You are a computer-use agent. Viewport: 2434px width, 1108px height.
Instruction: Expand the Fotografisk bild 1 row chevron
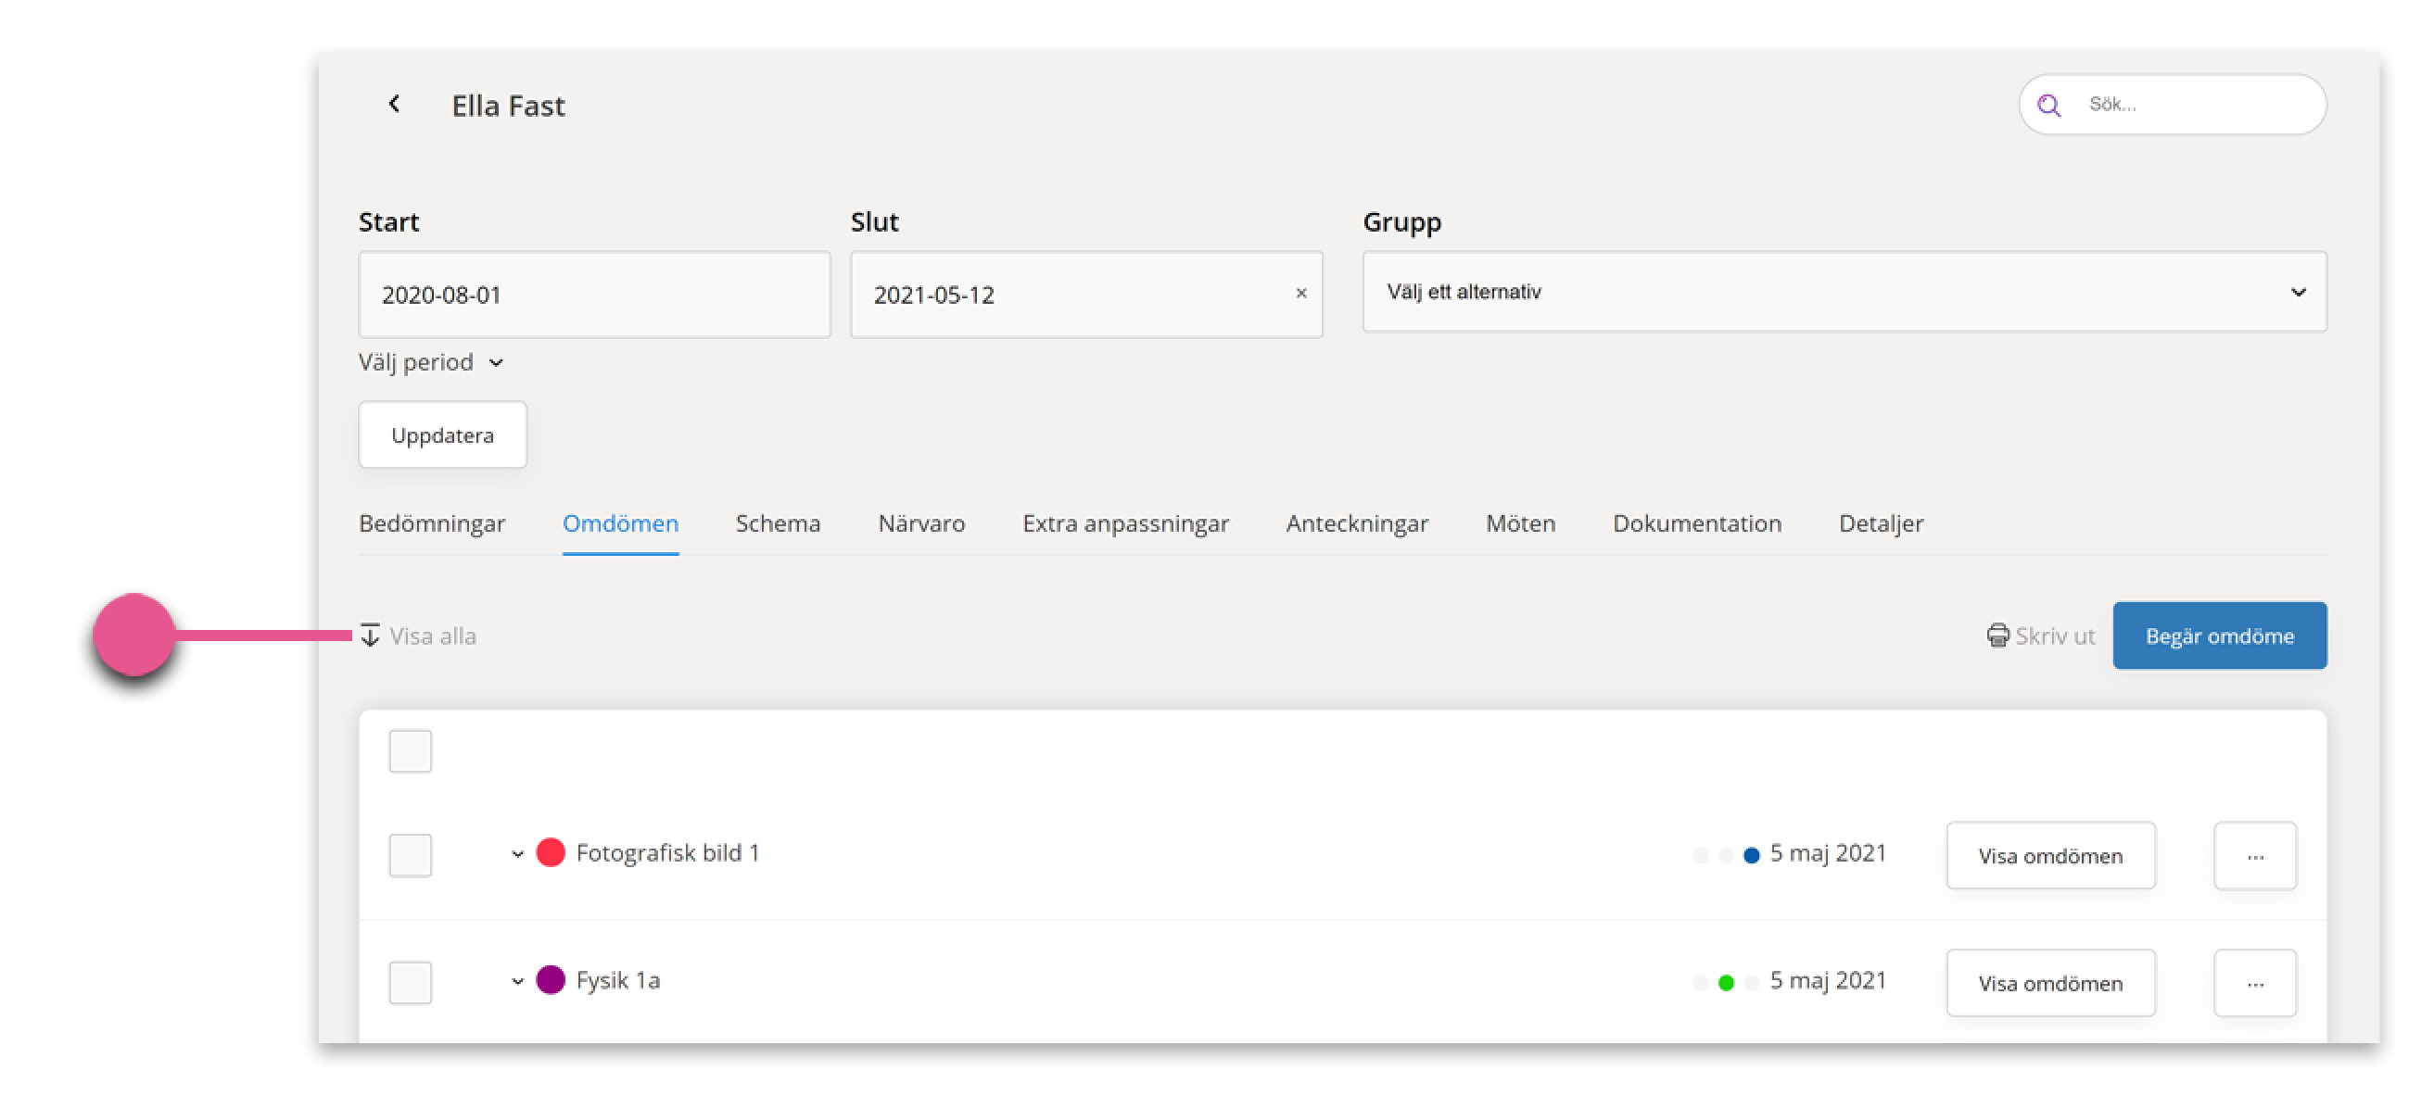coord(517,854)
